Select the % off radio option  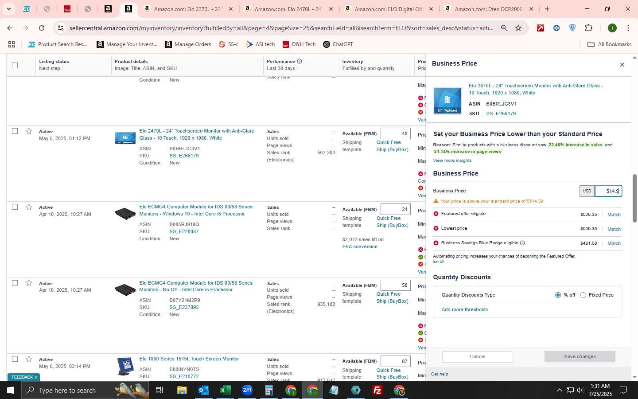(558, 295)
